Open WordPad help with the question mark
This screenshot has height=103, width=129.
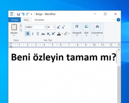118,20
